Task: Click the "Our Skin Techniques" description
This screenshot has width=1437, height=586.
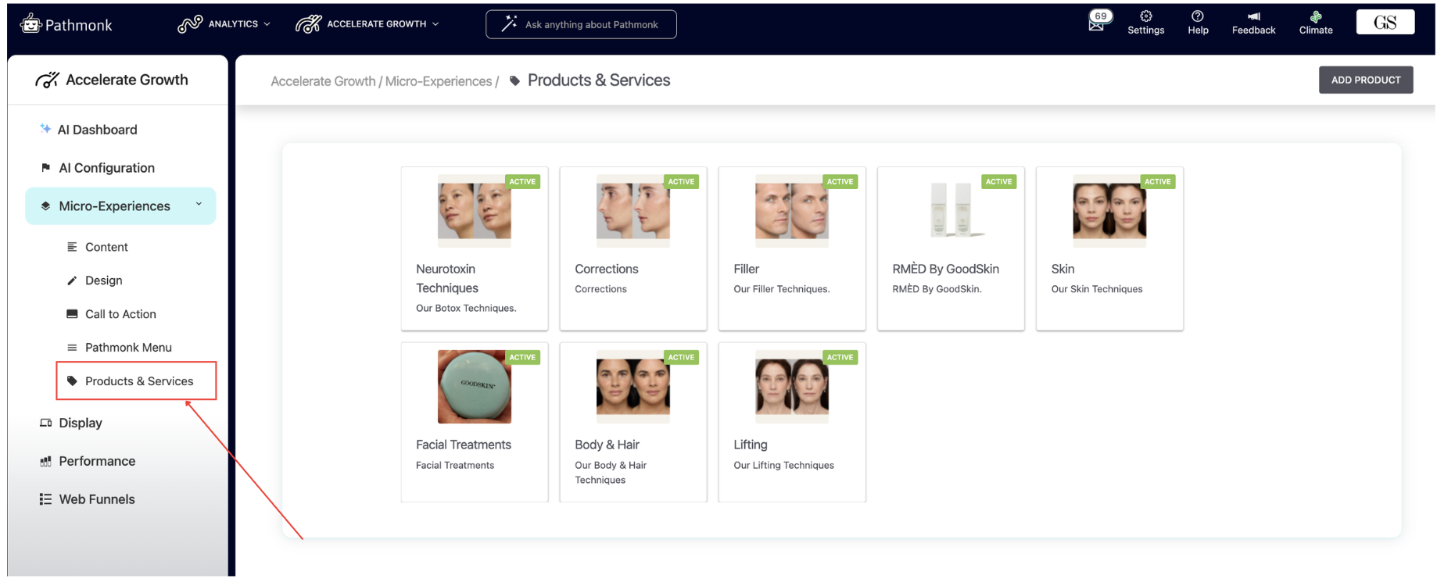Action: pos(1097,289)
